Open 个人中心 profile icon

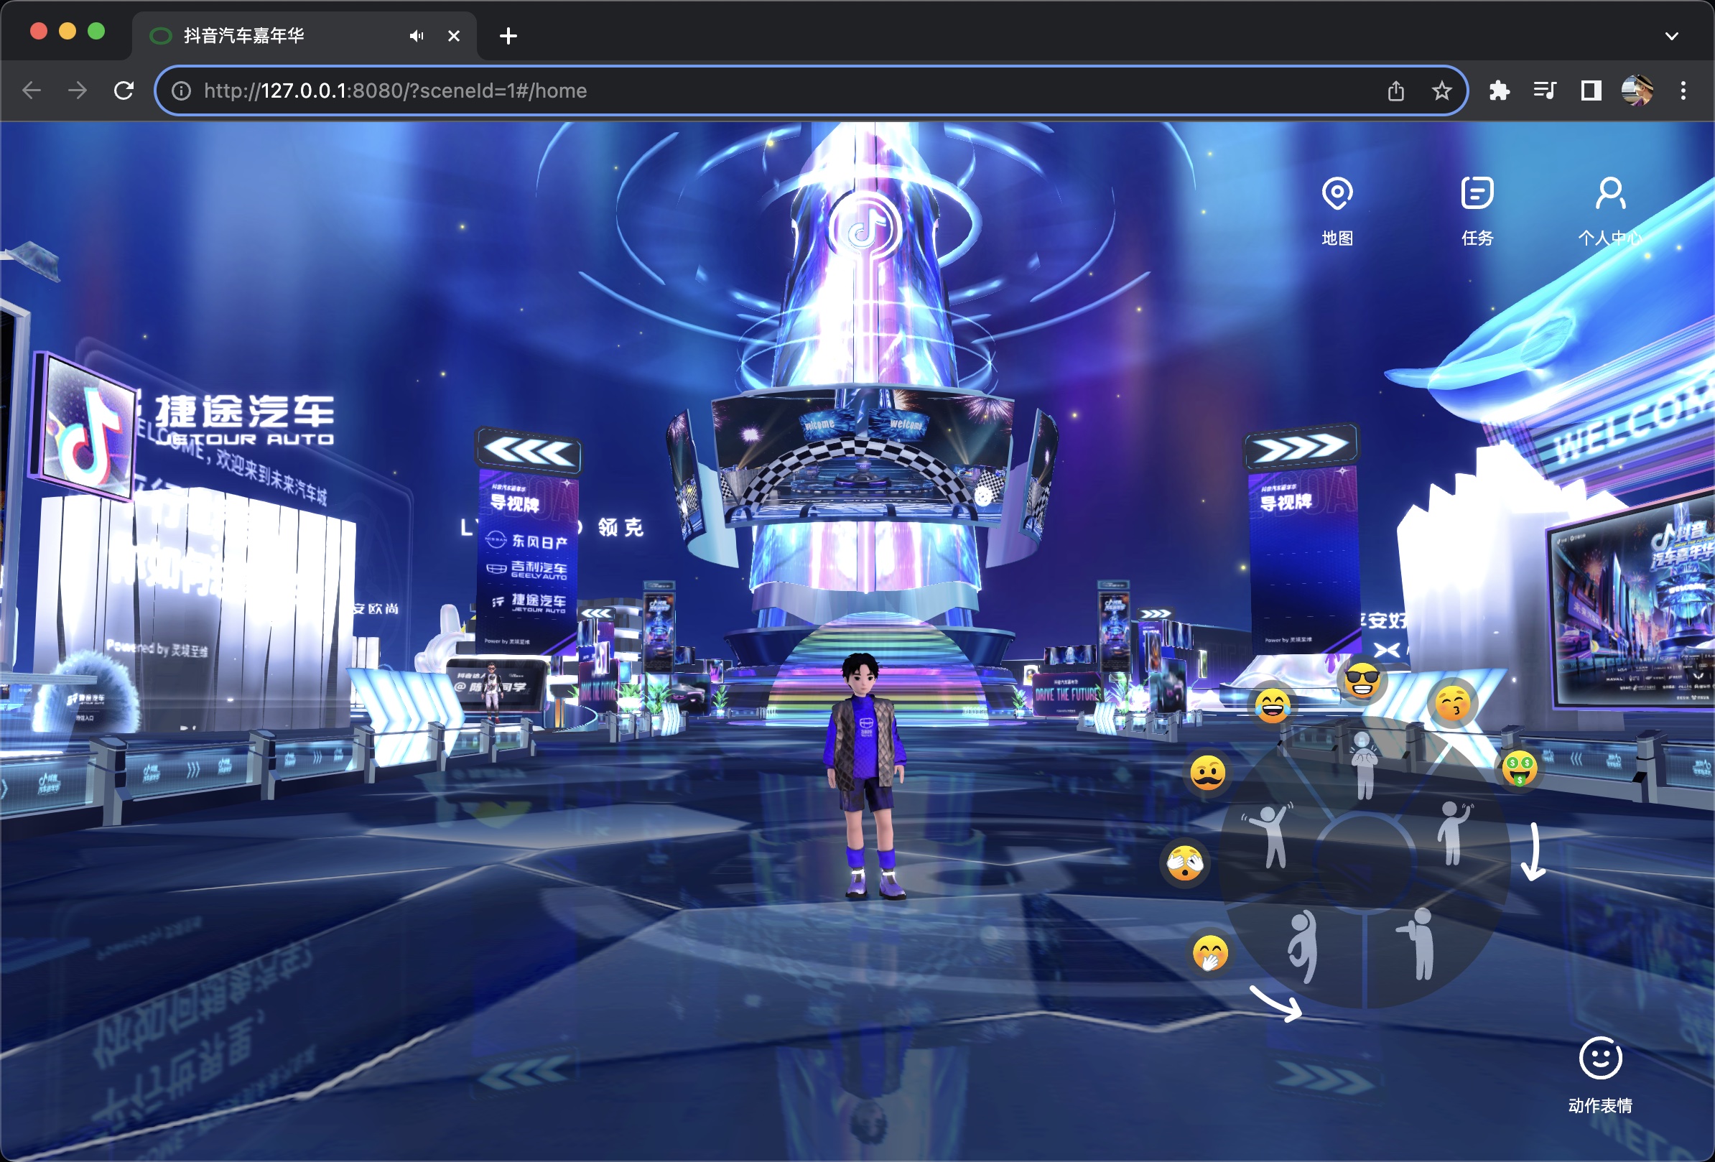[1609, 195]
